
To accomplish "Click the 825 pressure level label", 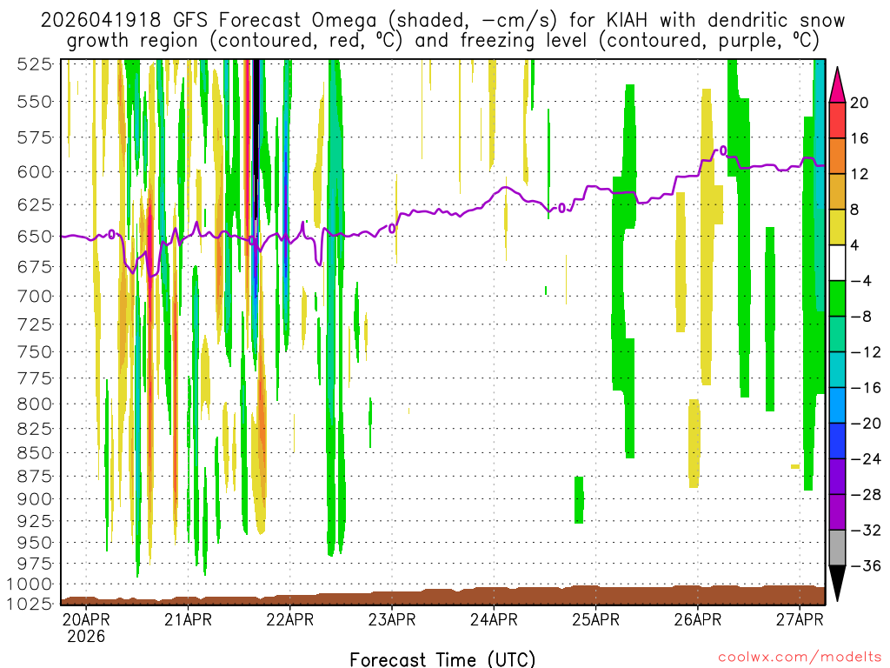I will pos(35,429).
